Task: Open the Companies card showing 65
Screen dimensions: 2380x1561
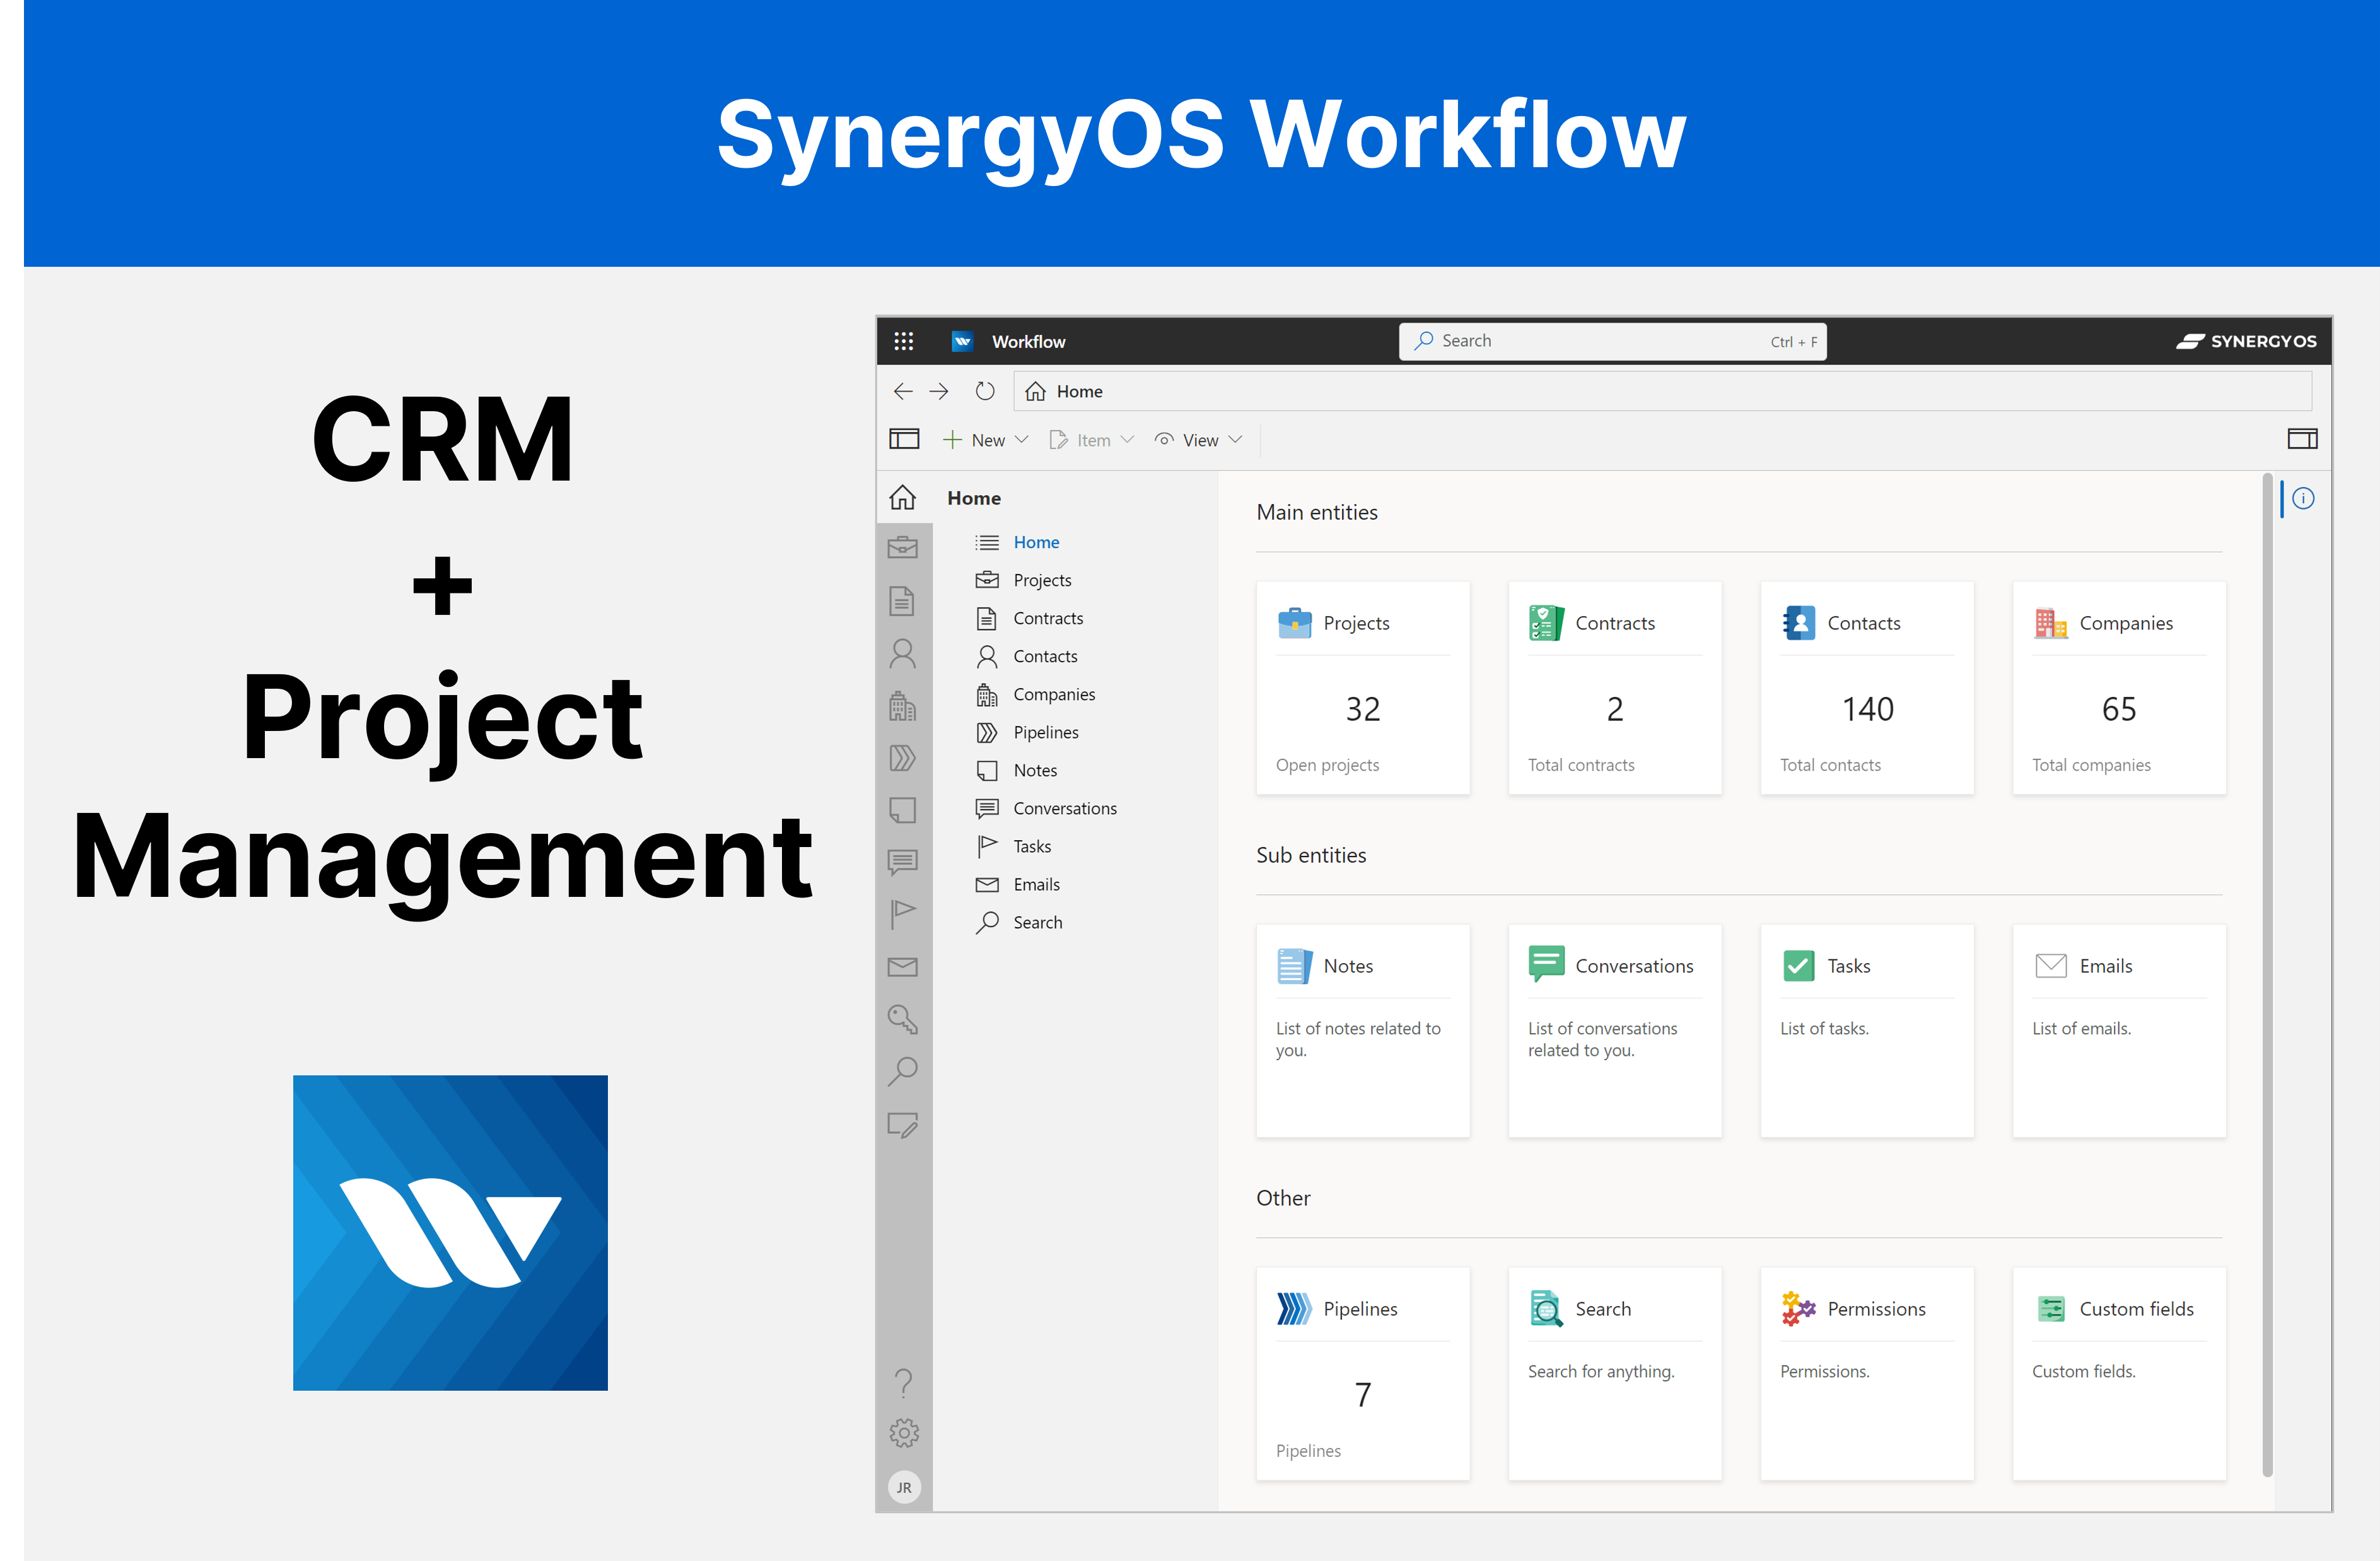Action: [2119, 688]
